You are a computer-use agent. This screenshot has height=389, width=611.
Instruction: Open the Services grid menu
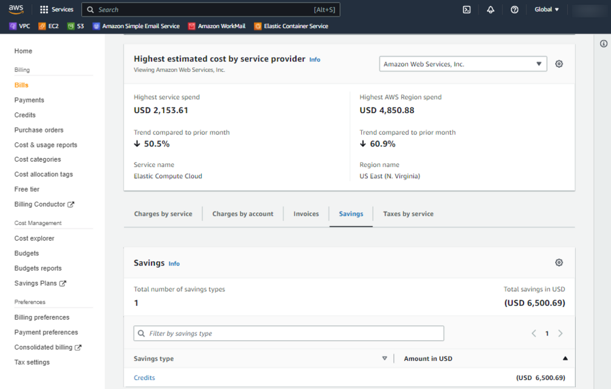click(x=57, y=10)
